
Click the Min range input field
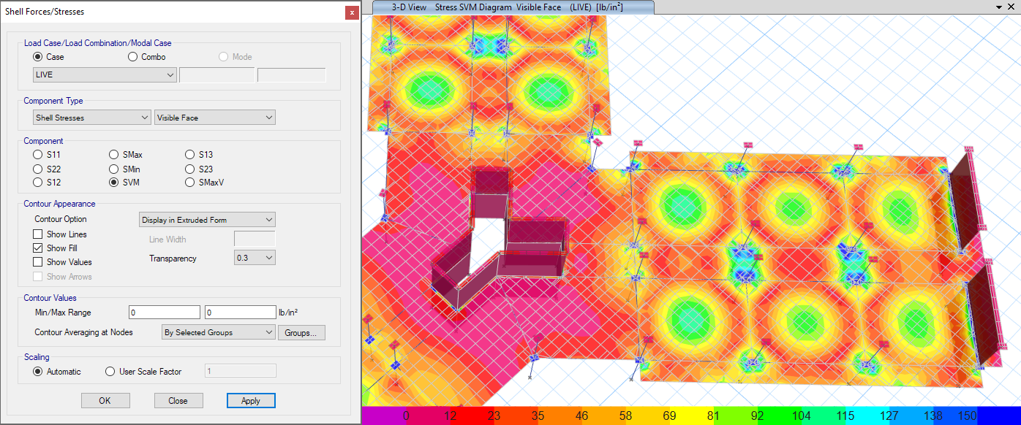(164, 312)
